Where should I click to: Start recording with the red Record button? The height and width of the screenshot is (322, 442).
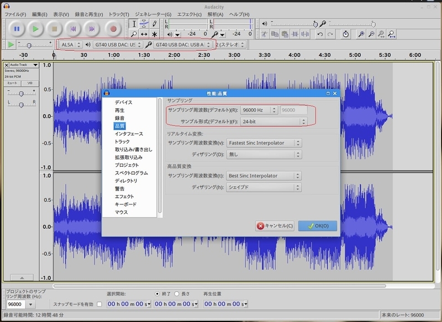[113, 29]
